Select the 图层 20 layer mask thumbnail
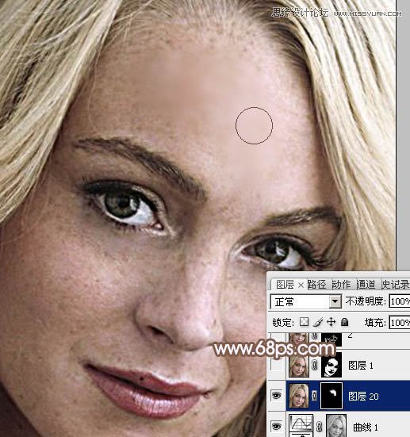This screenshot has height=437, width=410. [x=331, y=396]
